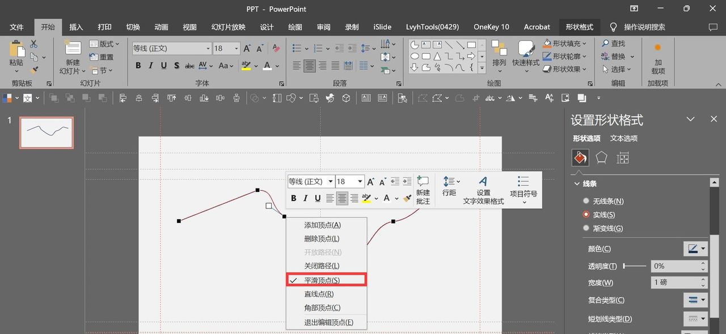Open the ribbon font size dropdown

coord(236,49)
